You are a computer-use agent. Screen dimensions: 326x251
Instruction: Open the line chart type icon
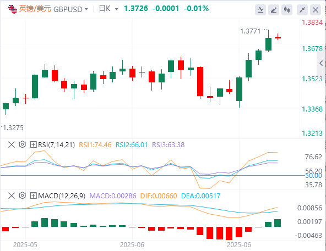tap(260, 10)
